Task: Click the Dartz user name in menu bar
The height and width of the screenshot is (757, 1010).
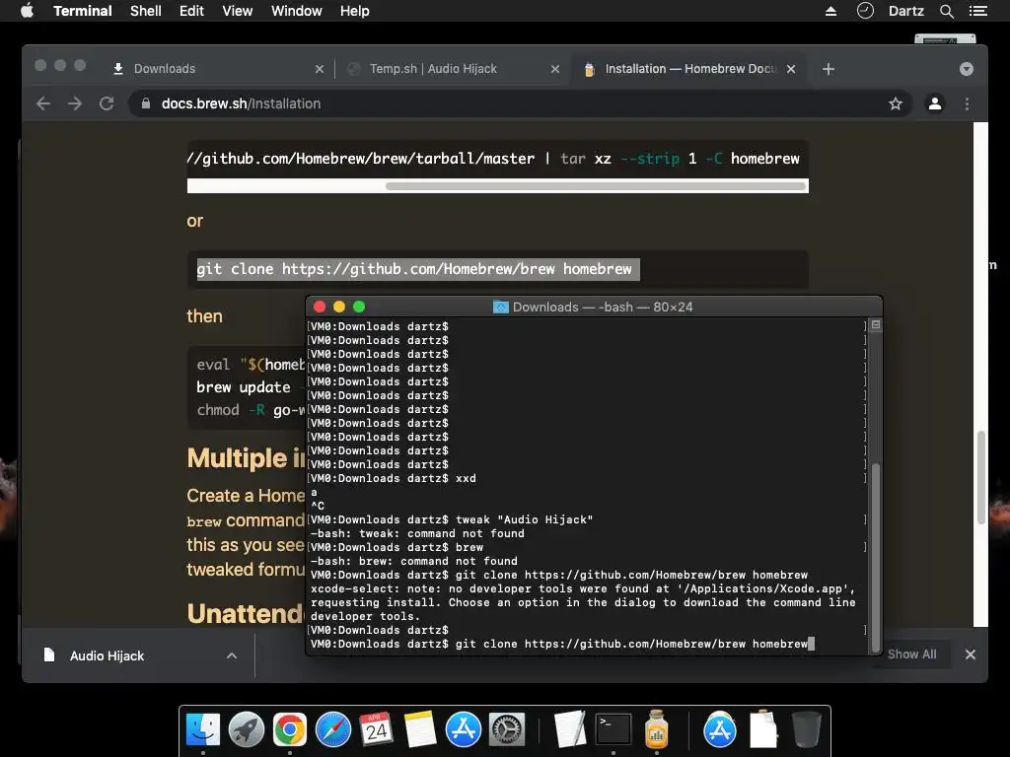Action: point(905,11)
